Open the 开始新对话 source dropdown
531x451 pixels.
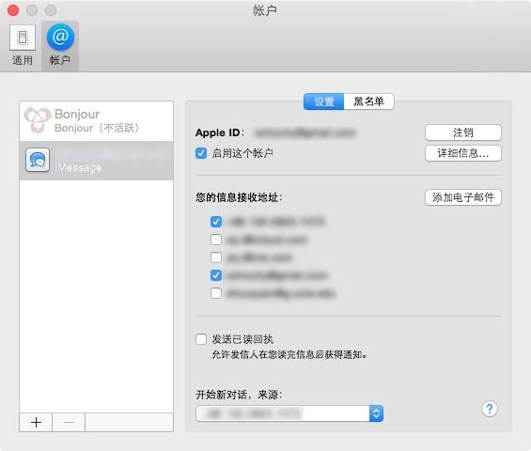(289, 413)
